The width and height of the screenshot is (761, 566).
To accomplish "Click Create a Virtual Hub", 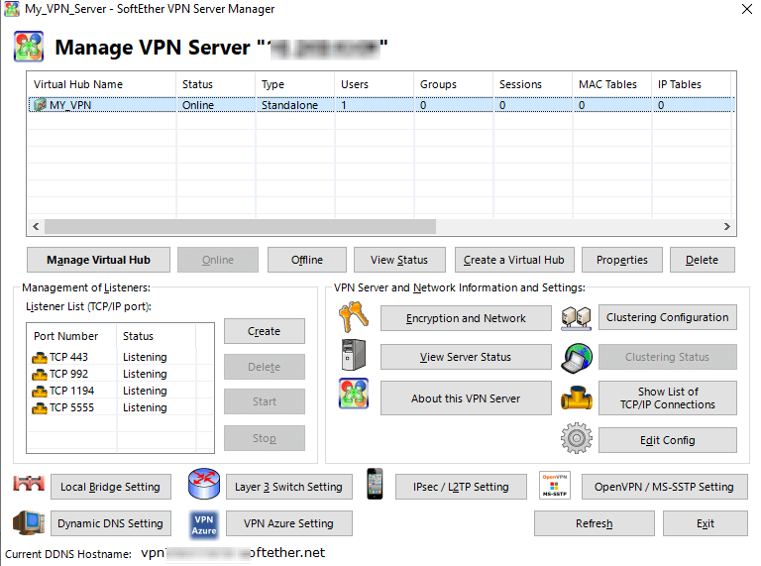I will pyautogui.click(x=514, y=260).
